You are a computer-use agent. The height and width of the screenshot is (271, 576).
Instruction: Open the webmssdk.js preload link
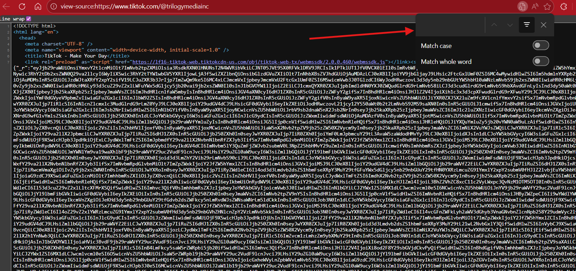(259, 62)
